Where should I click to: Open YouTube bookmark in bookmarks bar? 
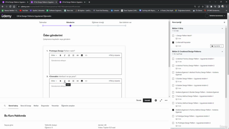coord(24,10)
